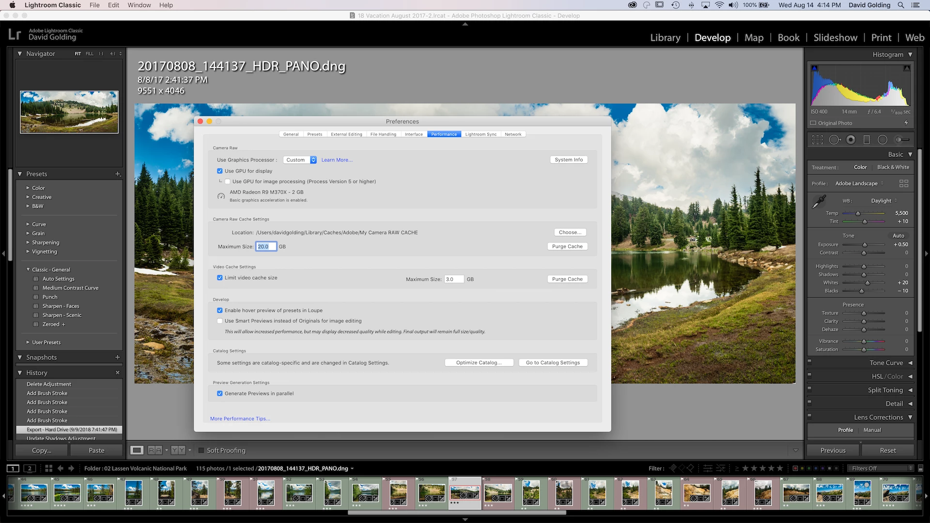Open the Use Graphics Processor dropdown

point(300,160)
